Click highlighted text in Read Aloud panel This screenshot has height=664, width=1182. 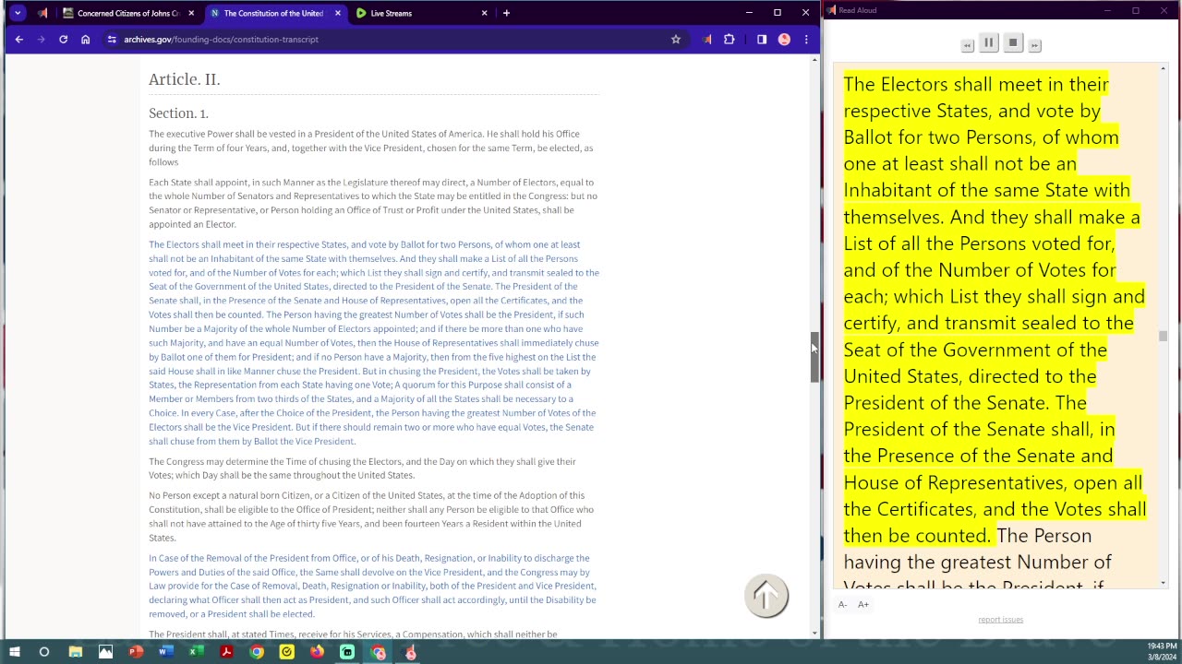[x=994, y=310]
